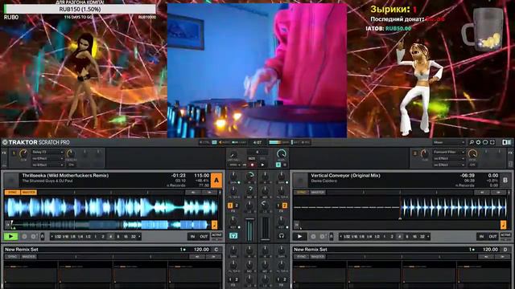Click Deck A track overview stripe
The width and height of the screenshot is (515, 289).
111,225
